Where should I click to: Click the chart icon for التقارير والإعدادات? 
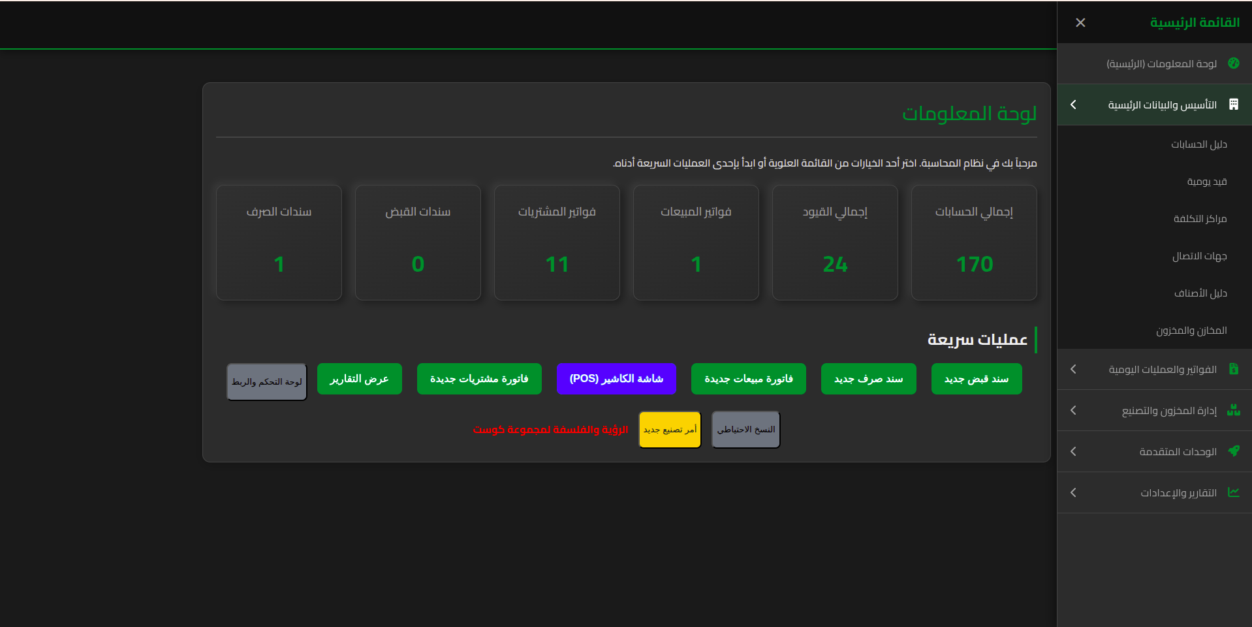click(1233, 492)
